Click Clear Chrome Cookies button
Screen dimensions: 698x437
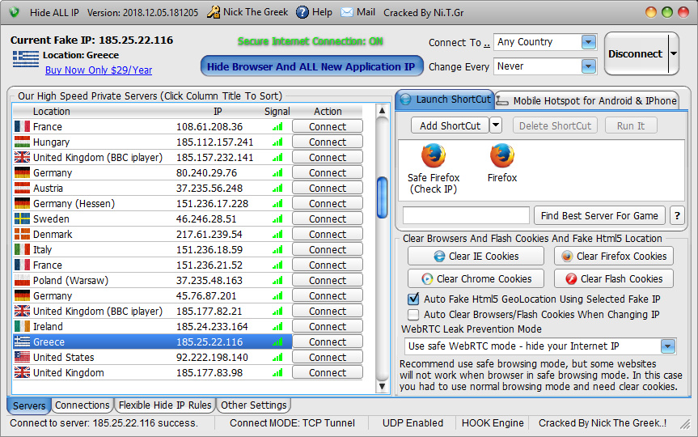[x=476, y=279]
